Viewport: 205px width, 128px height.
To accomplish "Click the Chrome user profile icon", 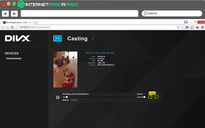I will point(186,22).
